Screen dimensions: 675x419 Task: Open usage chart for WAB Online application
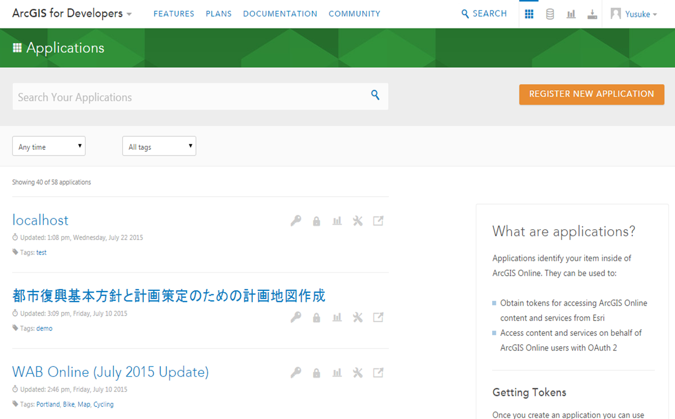coord(337,373)
